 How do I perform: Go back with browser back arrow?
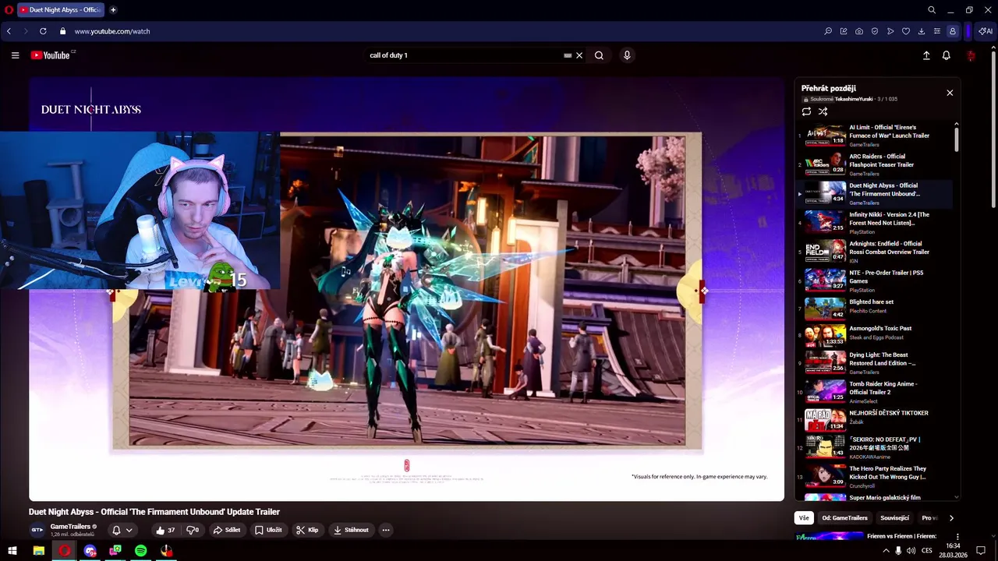coord(9,31)
